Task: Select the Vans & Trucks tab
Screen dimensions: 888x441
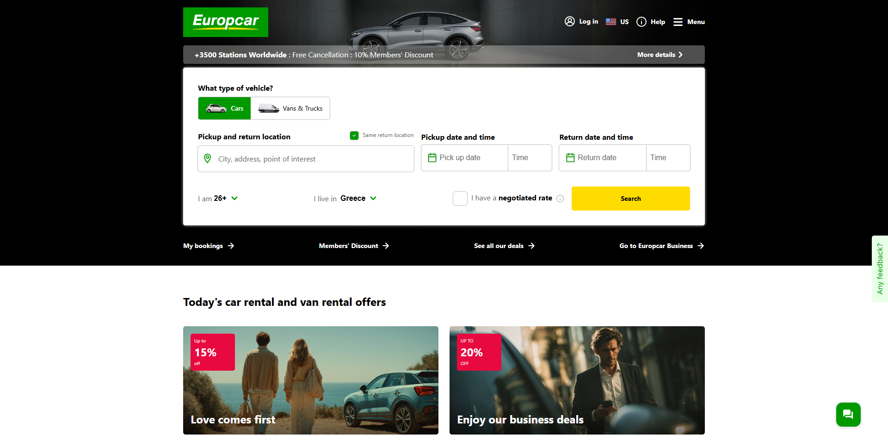Action: (290, 108)
